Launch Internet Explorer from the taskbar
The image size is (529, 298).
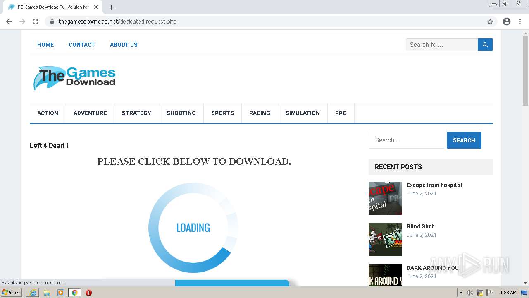(33, 293)
